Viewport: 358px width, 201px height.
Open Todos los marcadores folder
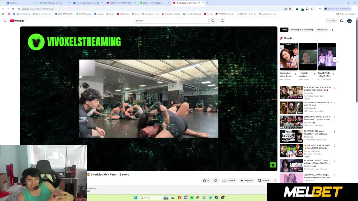[346, 14]
